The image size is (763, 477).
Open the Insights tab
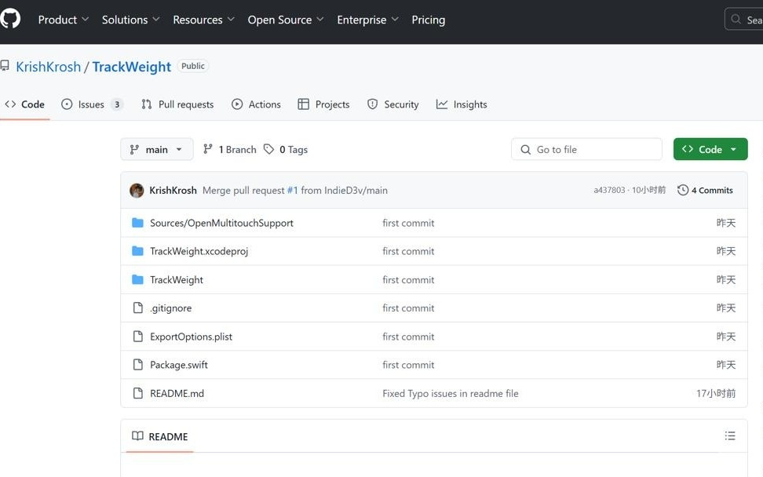[x=462, y=104]
